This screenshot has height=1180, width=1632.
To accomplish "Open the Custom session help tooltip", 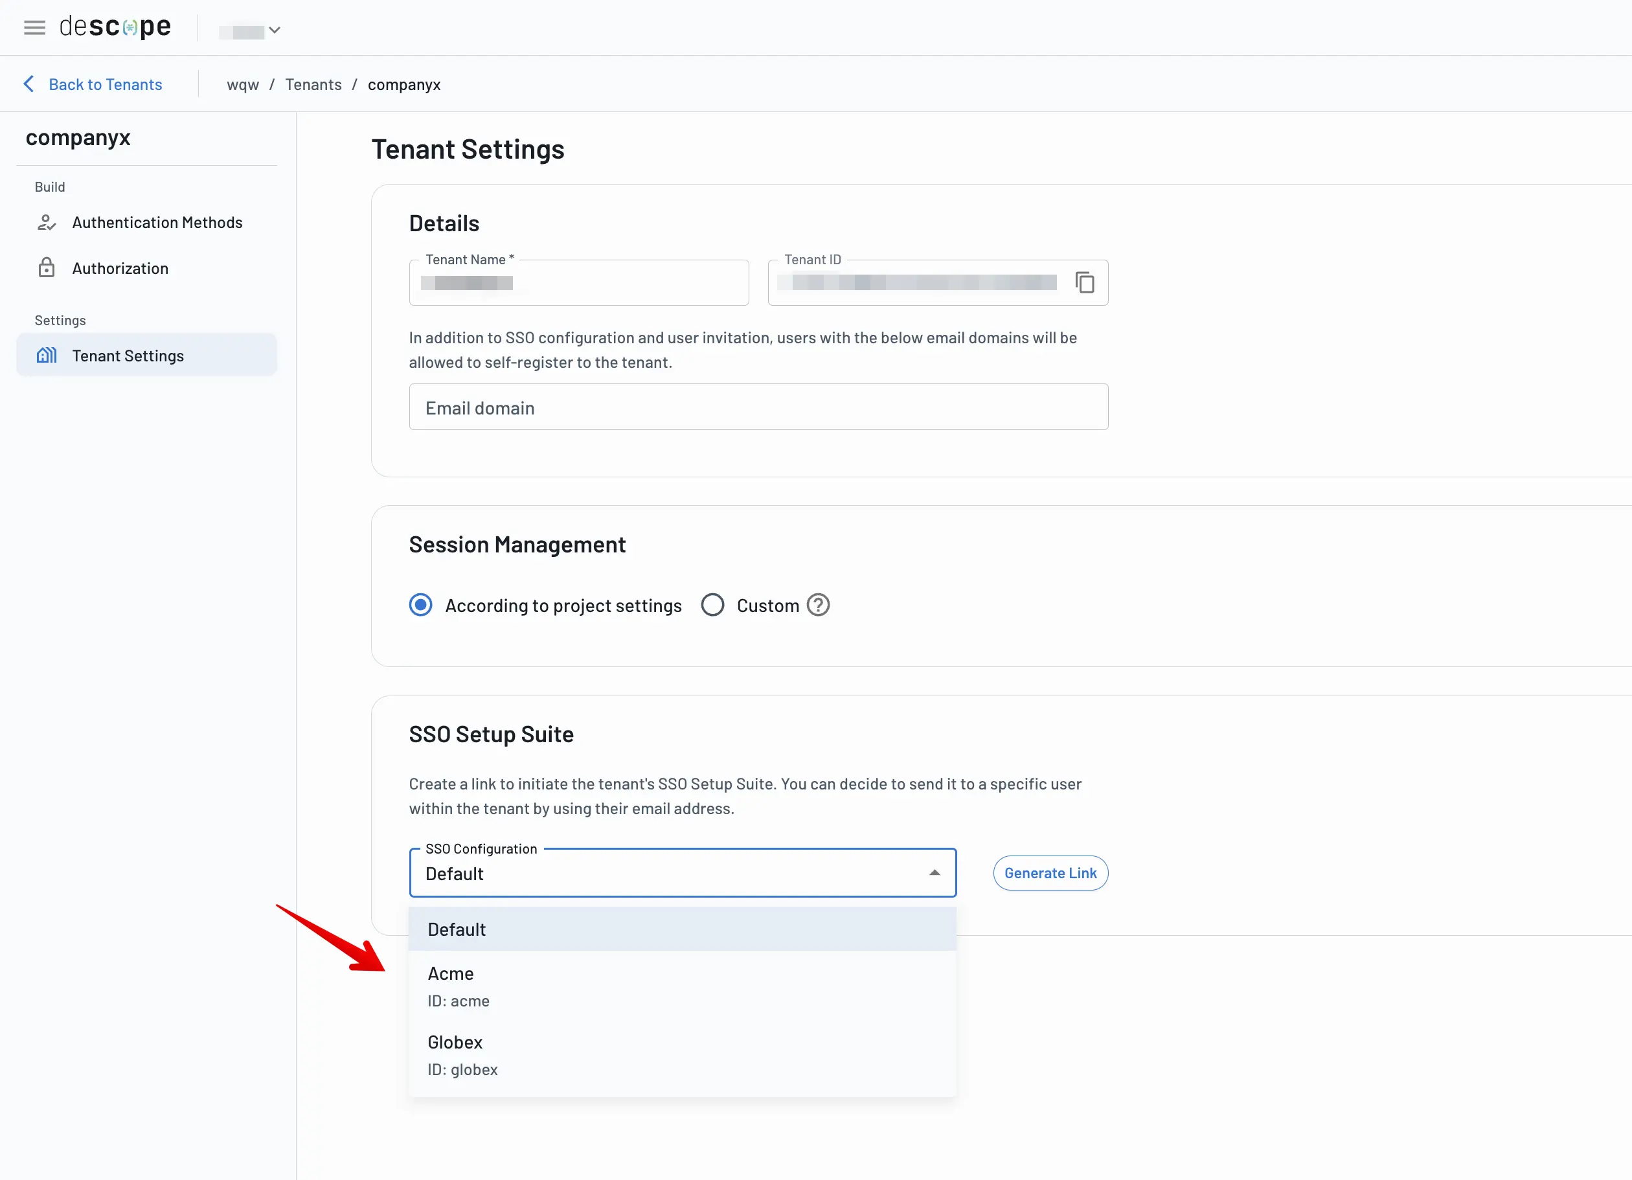I will 818,605.
